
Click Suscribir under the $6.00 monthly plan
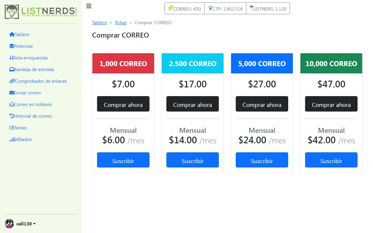123,160
